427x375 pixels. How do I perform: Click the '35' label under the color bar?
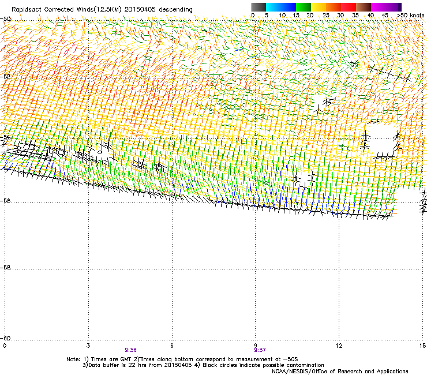[355, 16]
